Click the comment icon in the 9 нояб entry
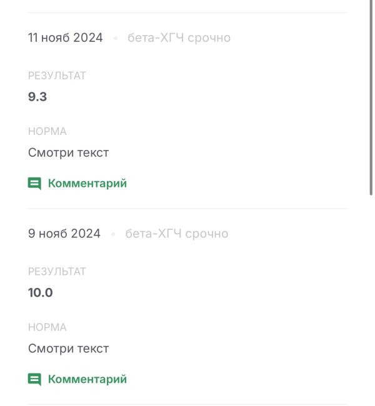 [x=34, y=379]
